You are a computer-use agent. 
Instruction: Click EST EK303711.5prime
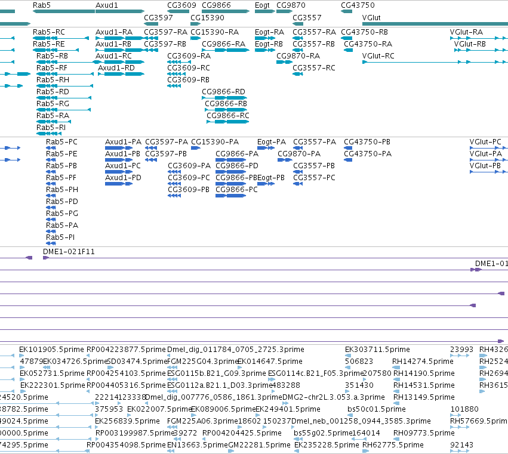pos(377,350)
